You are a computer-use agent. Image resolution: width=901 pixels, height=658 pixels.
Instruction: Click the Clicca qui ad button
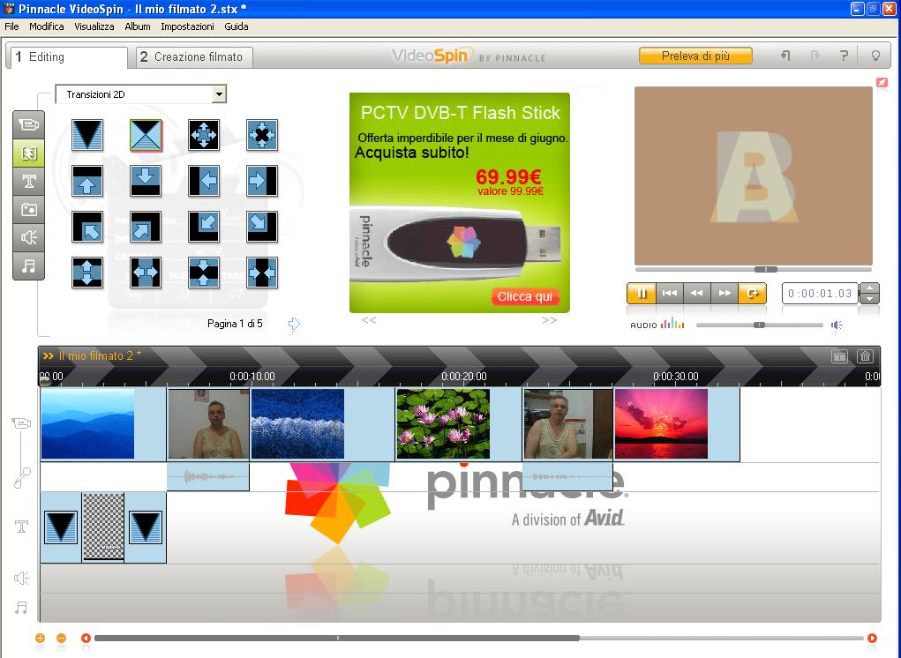pos(524,296)
